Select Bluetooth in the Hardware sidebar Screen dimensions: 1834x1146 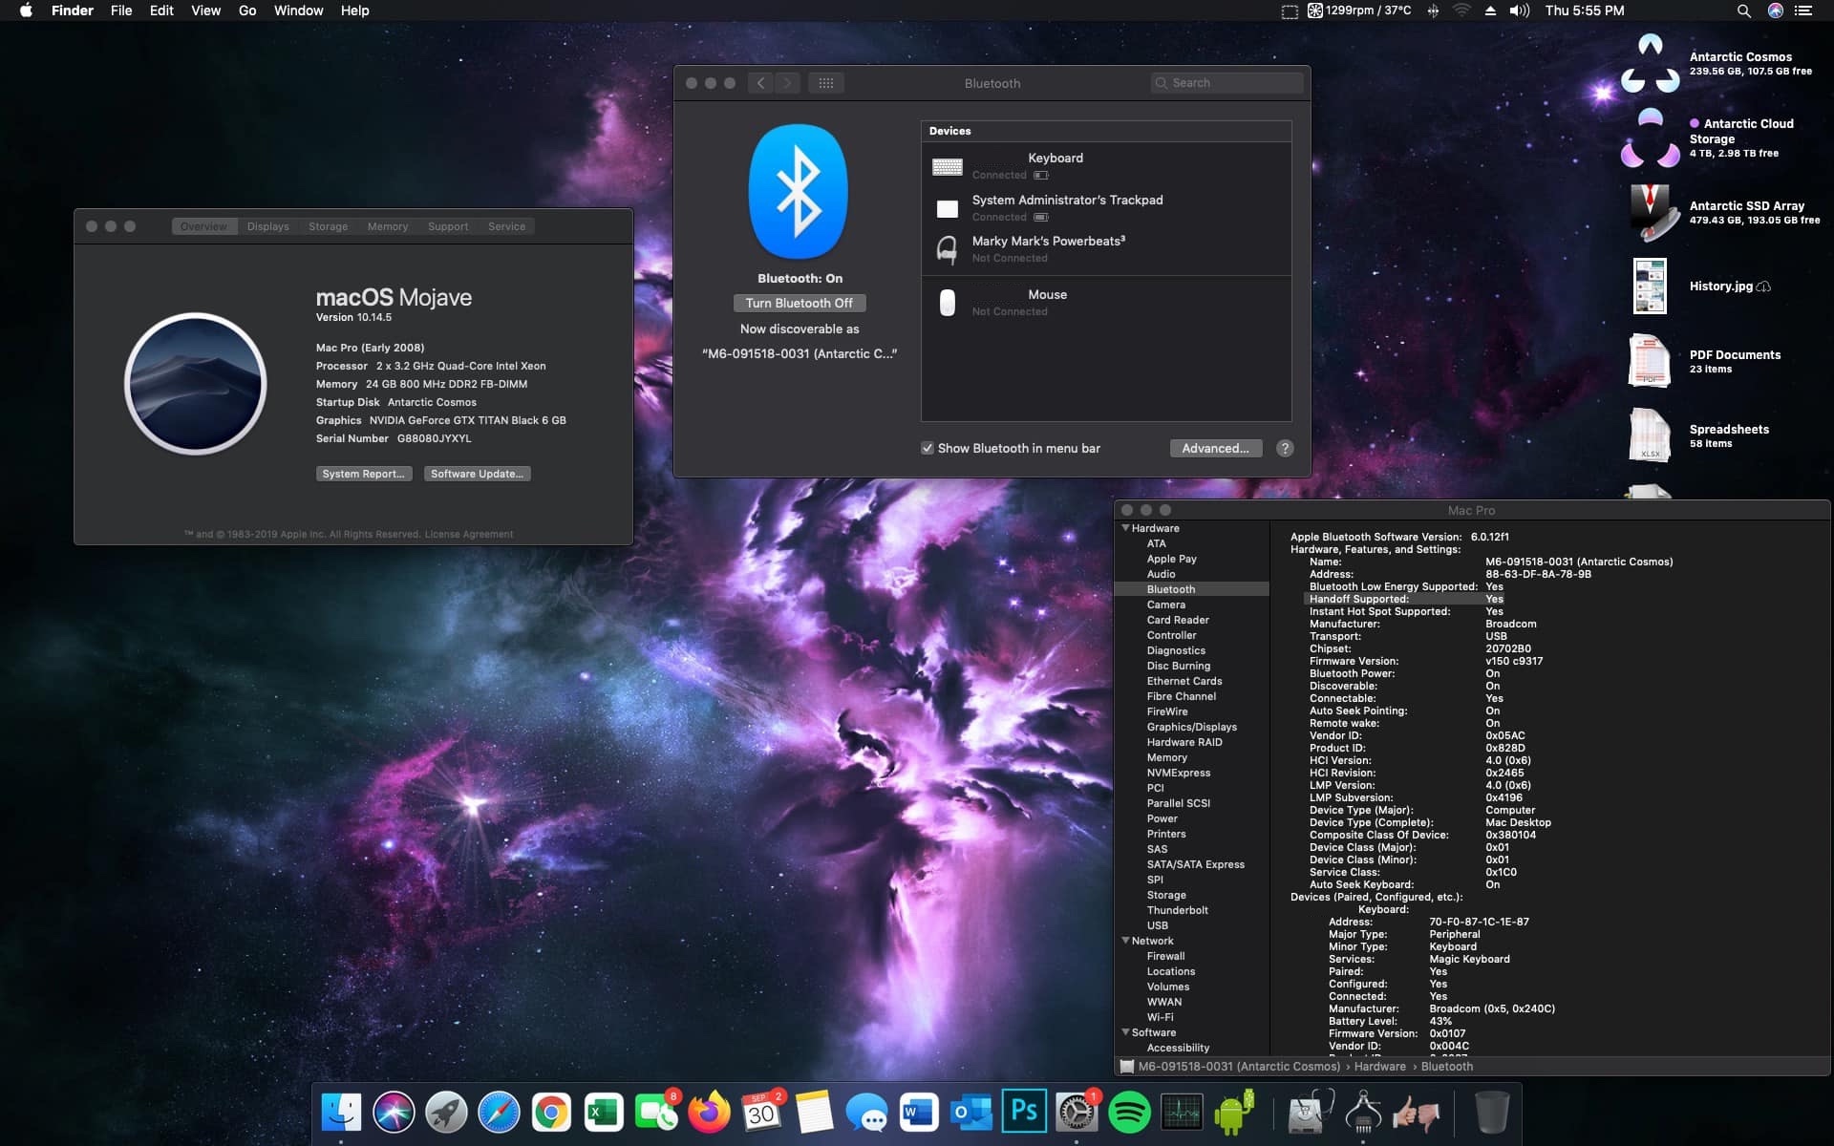coord(1171,589)
